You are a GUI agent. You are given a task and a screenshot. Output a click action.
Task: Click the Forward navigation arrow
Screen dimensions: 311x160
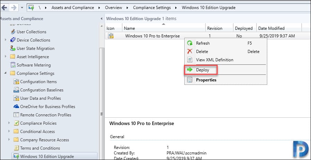tap(14, 8)
